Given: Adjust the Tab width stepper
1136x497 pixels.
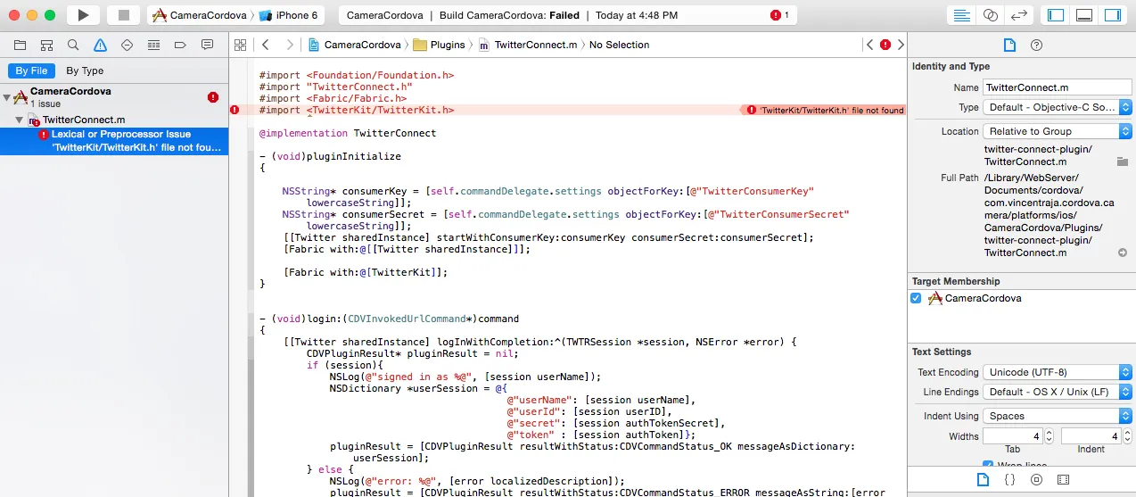Looking at the screenshot, I should [x=1050, y=436].
